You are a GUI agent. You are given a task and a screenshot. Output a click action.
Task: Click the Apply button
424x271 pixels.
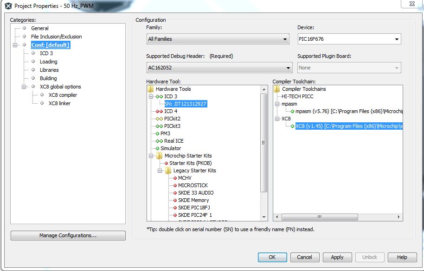[337, 257]
